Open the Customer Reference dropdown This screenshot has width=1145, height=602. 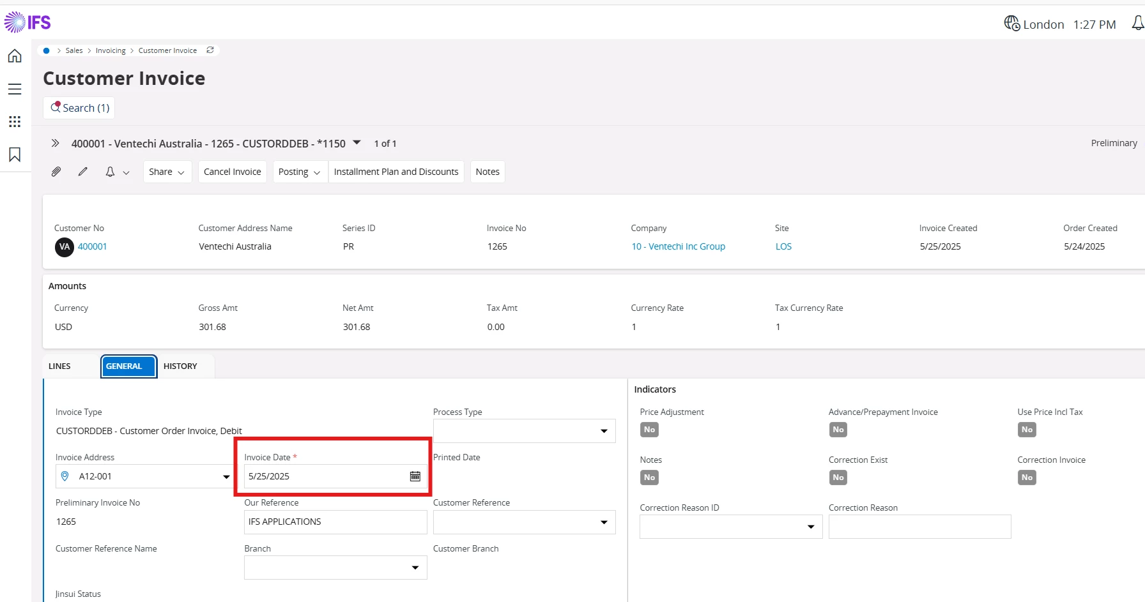coord(604,522)
